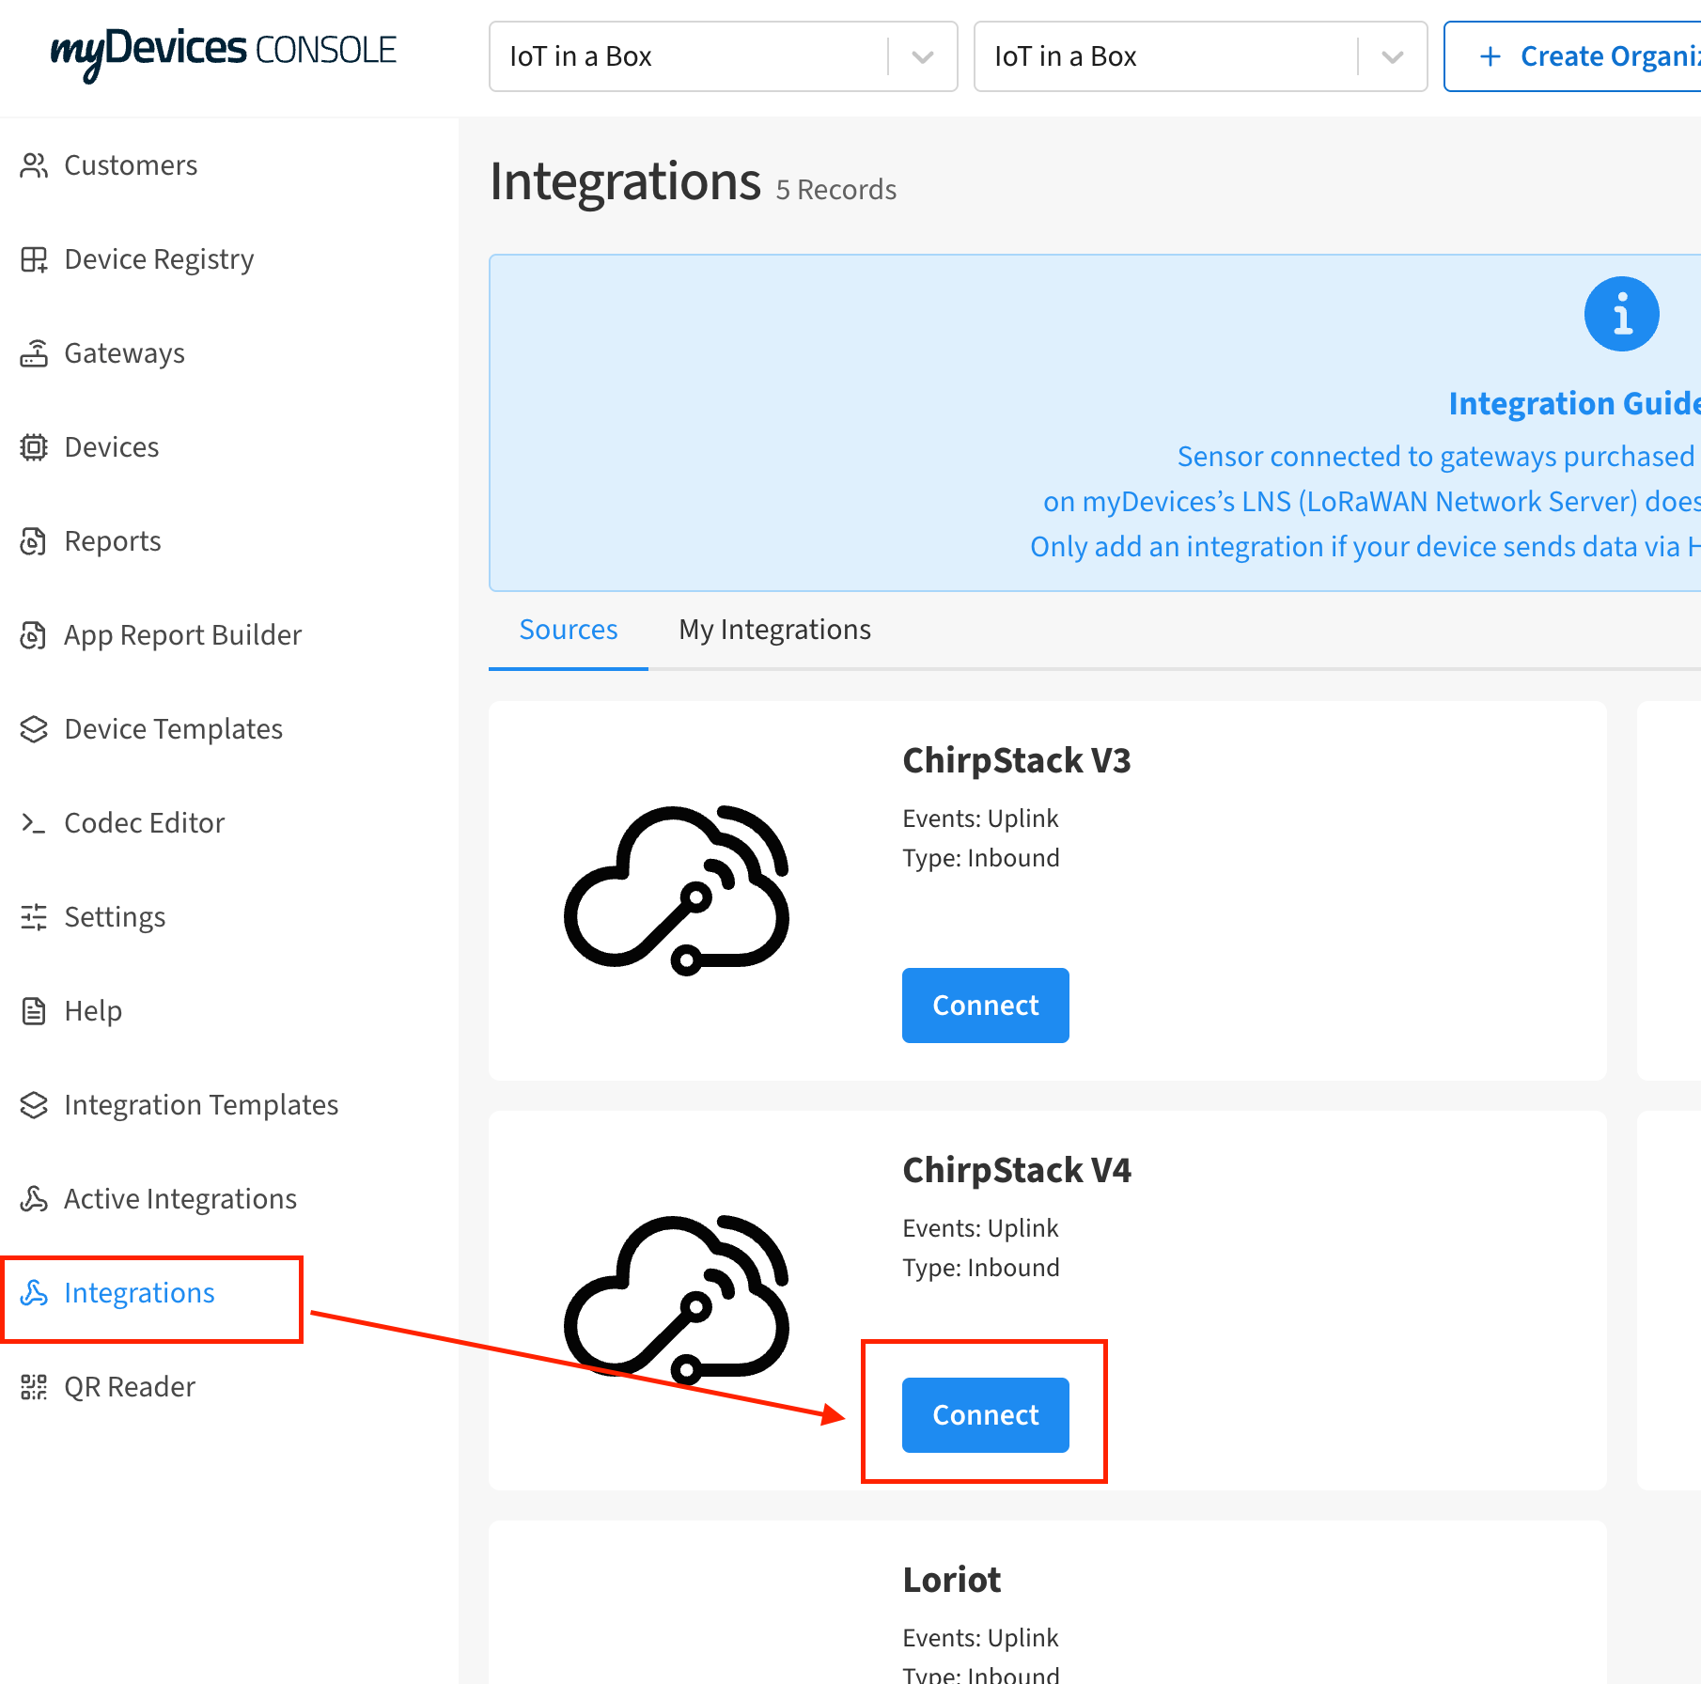Screen dimensions: 1701x1684
Task: Click ChirpStack V4 Type: Inbound text
Action: [x=980, y=1268]
